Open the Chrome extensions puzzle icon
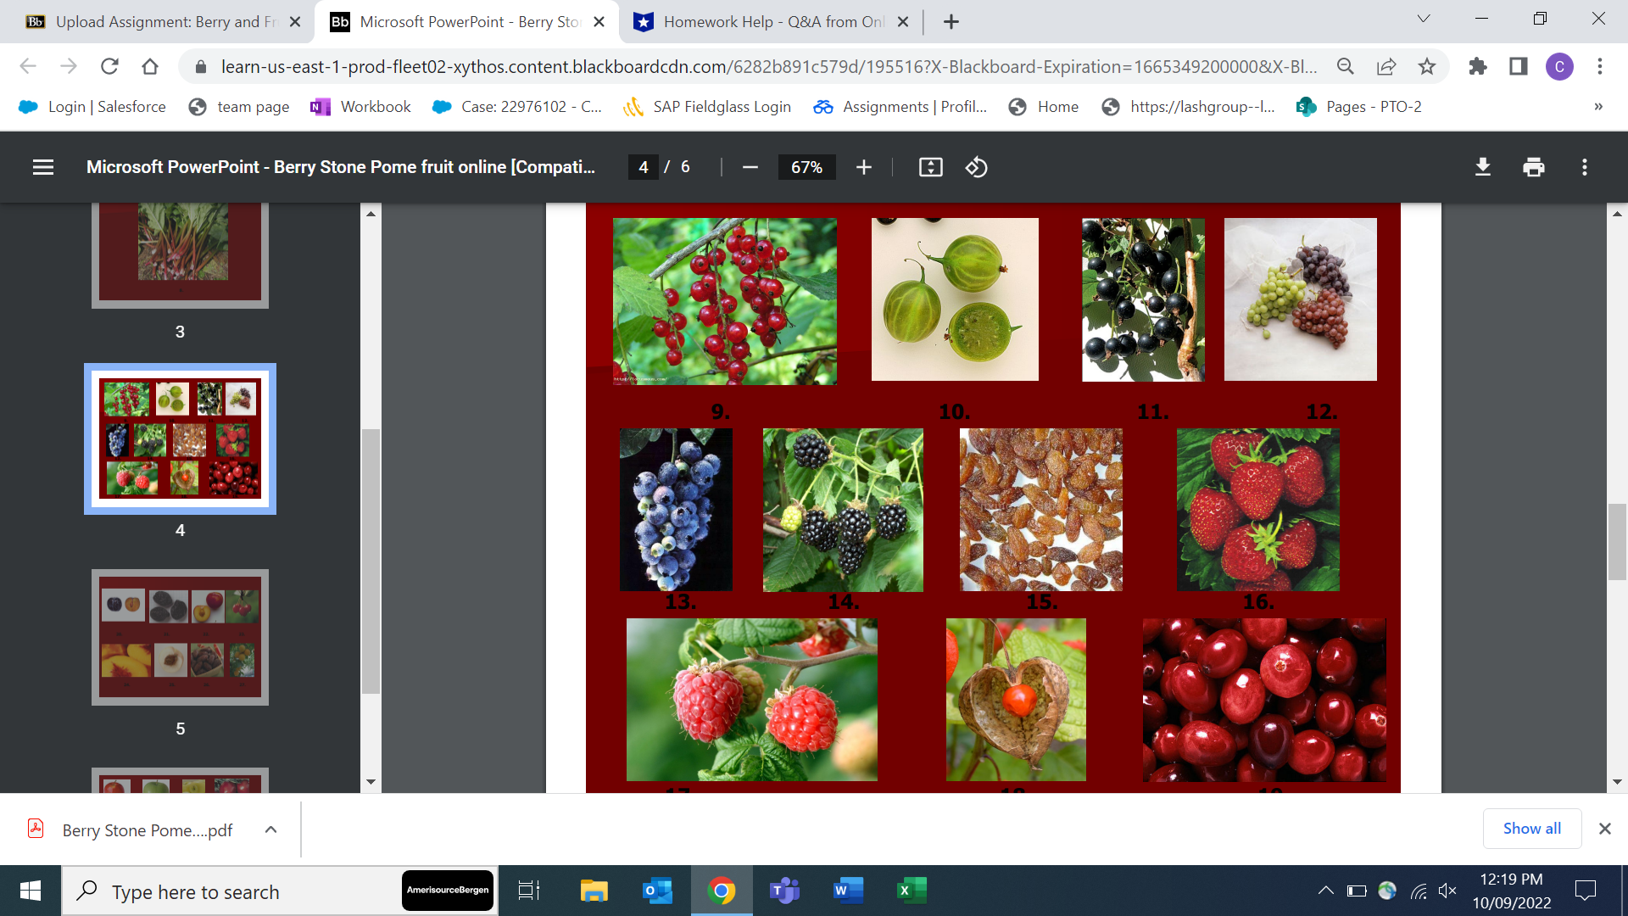The height and width of the screenshot is (916, 1628). (x=1478, y=66)
